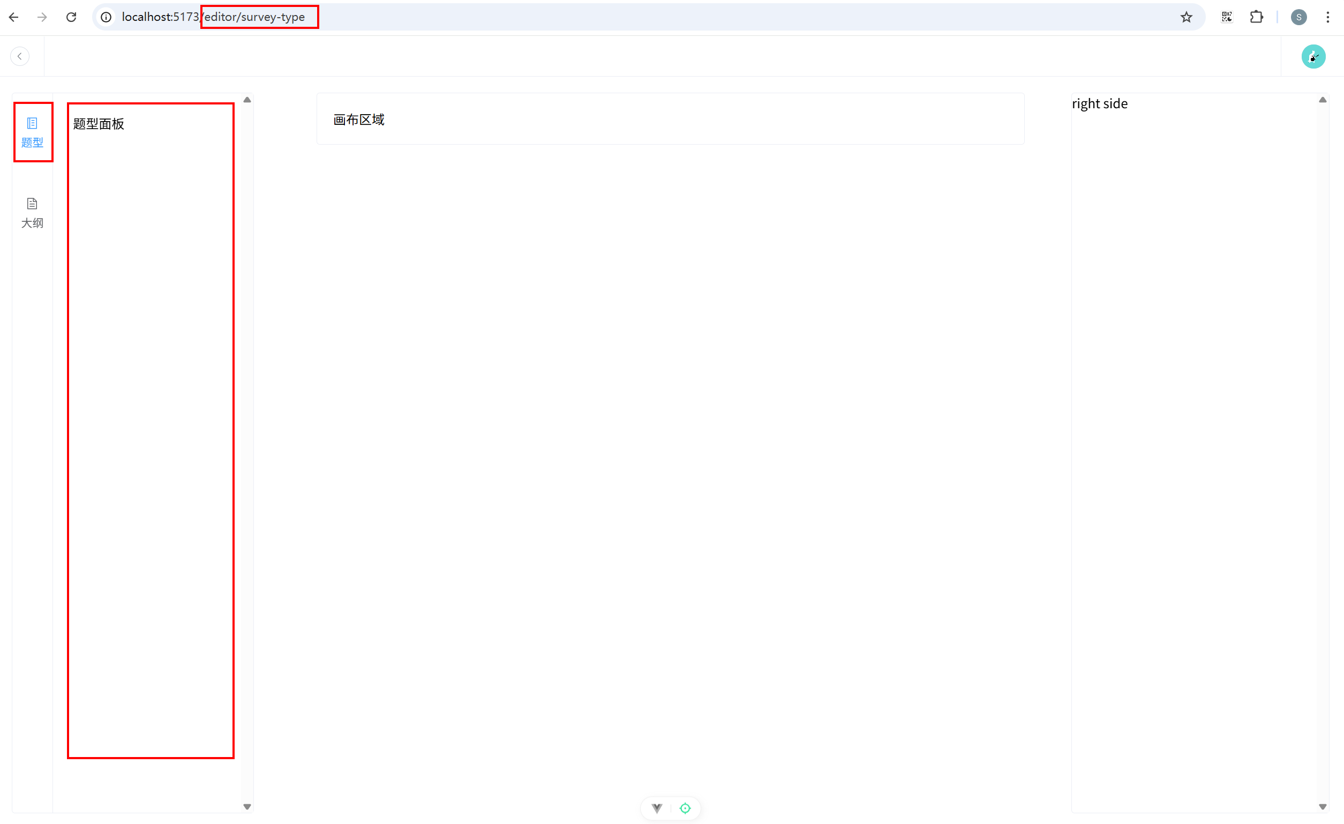
Task: View site information icon in address bar
Action: 107,17
